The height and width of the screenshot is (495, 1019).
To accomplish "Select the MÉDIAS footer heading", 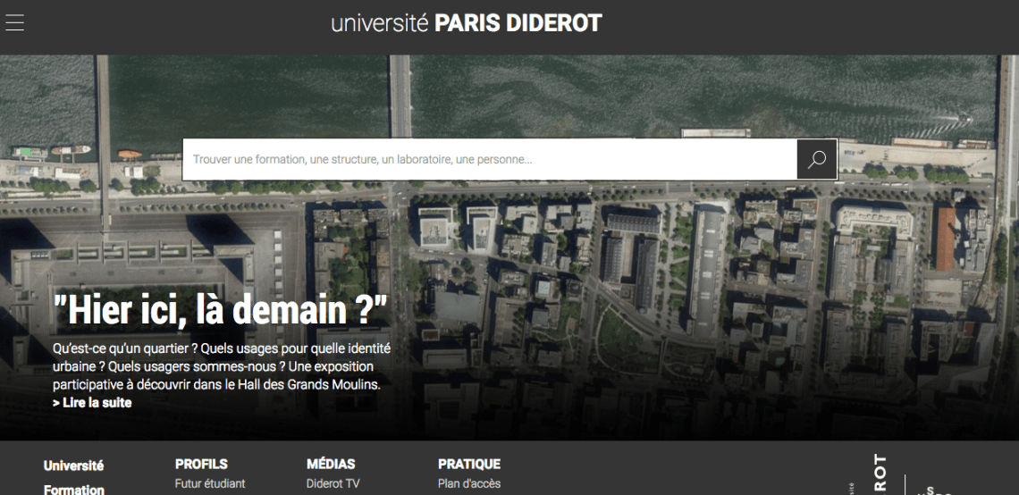I will 331,465.
